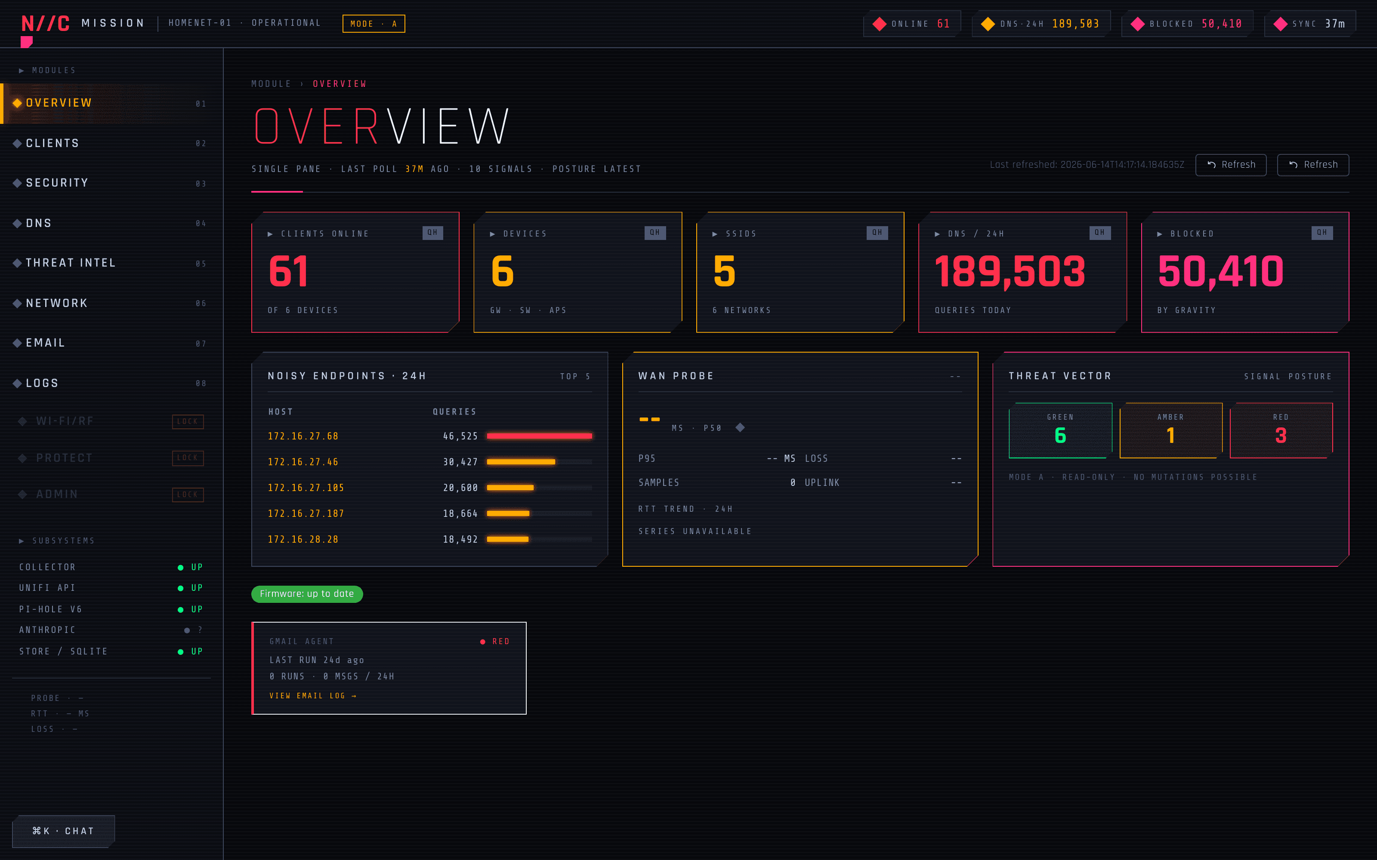The image size is (1377, 860).
Task: Select the Amber posture tile
Action: click(1171, 430)
